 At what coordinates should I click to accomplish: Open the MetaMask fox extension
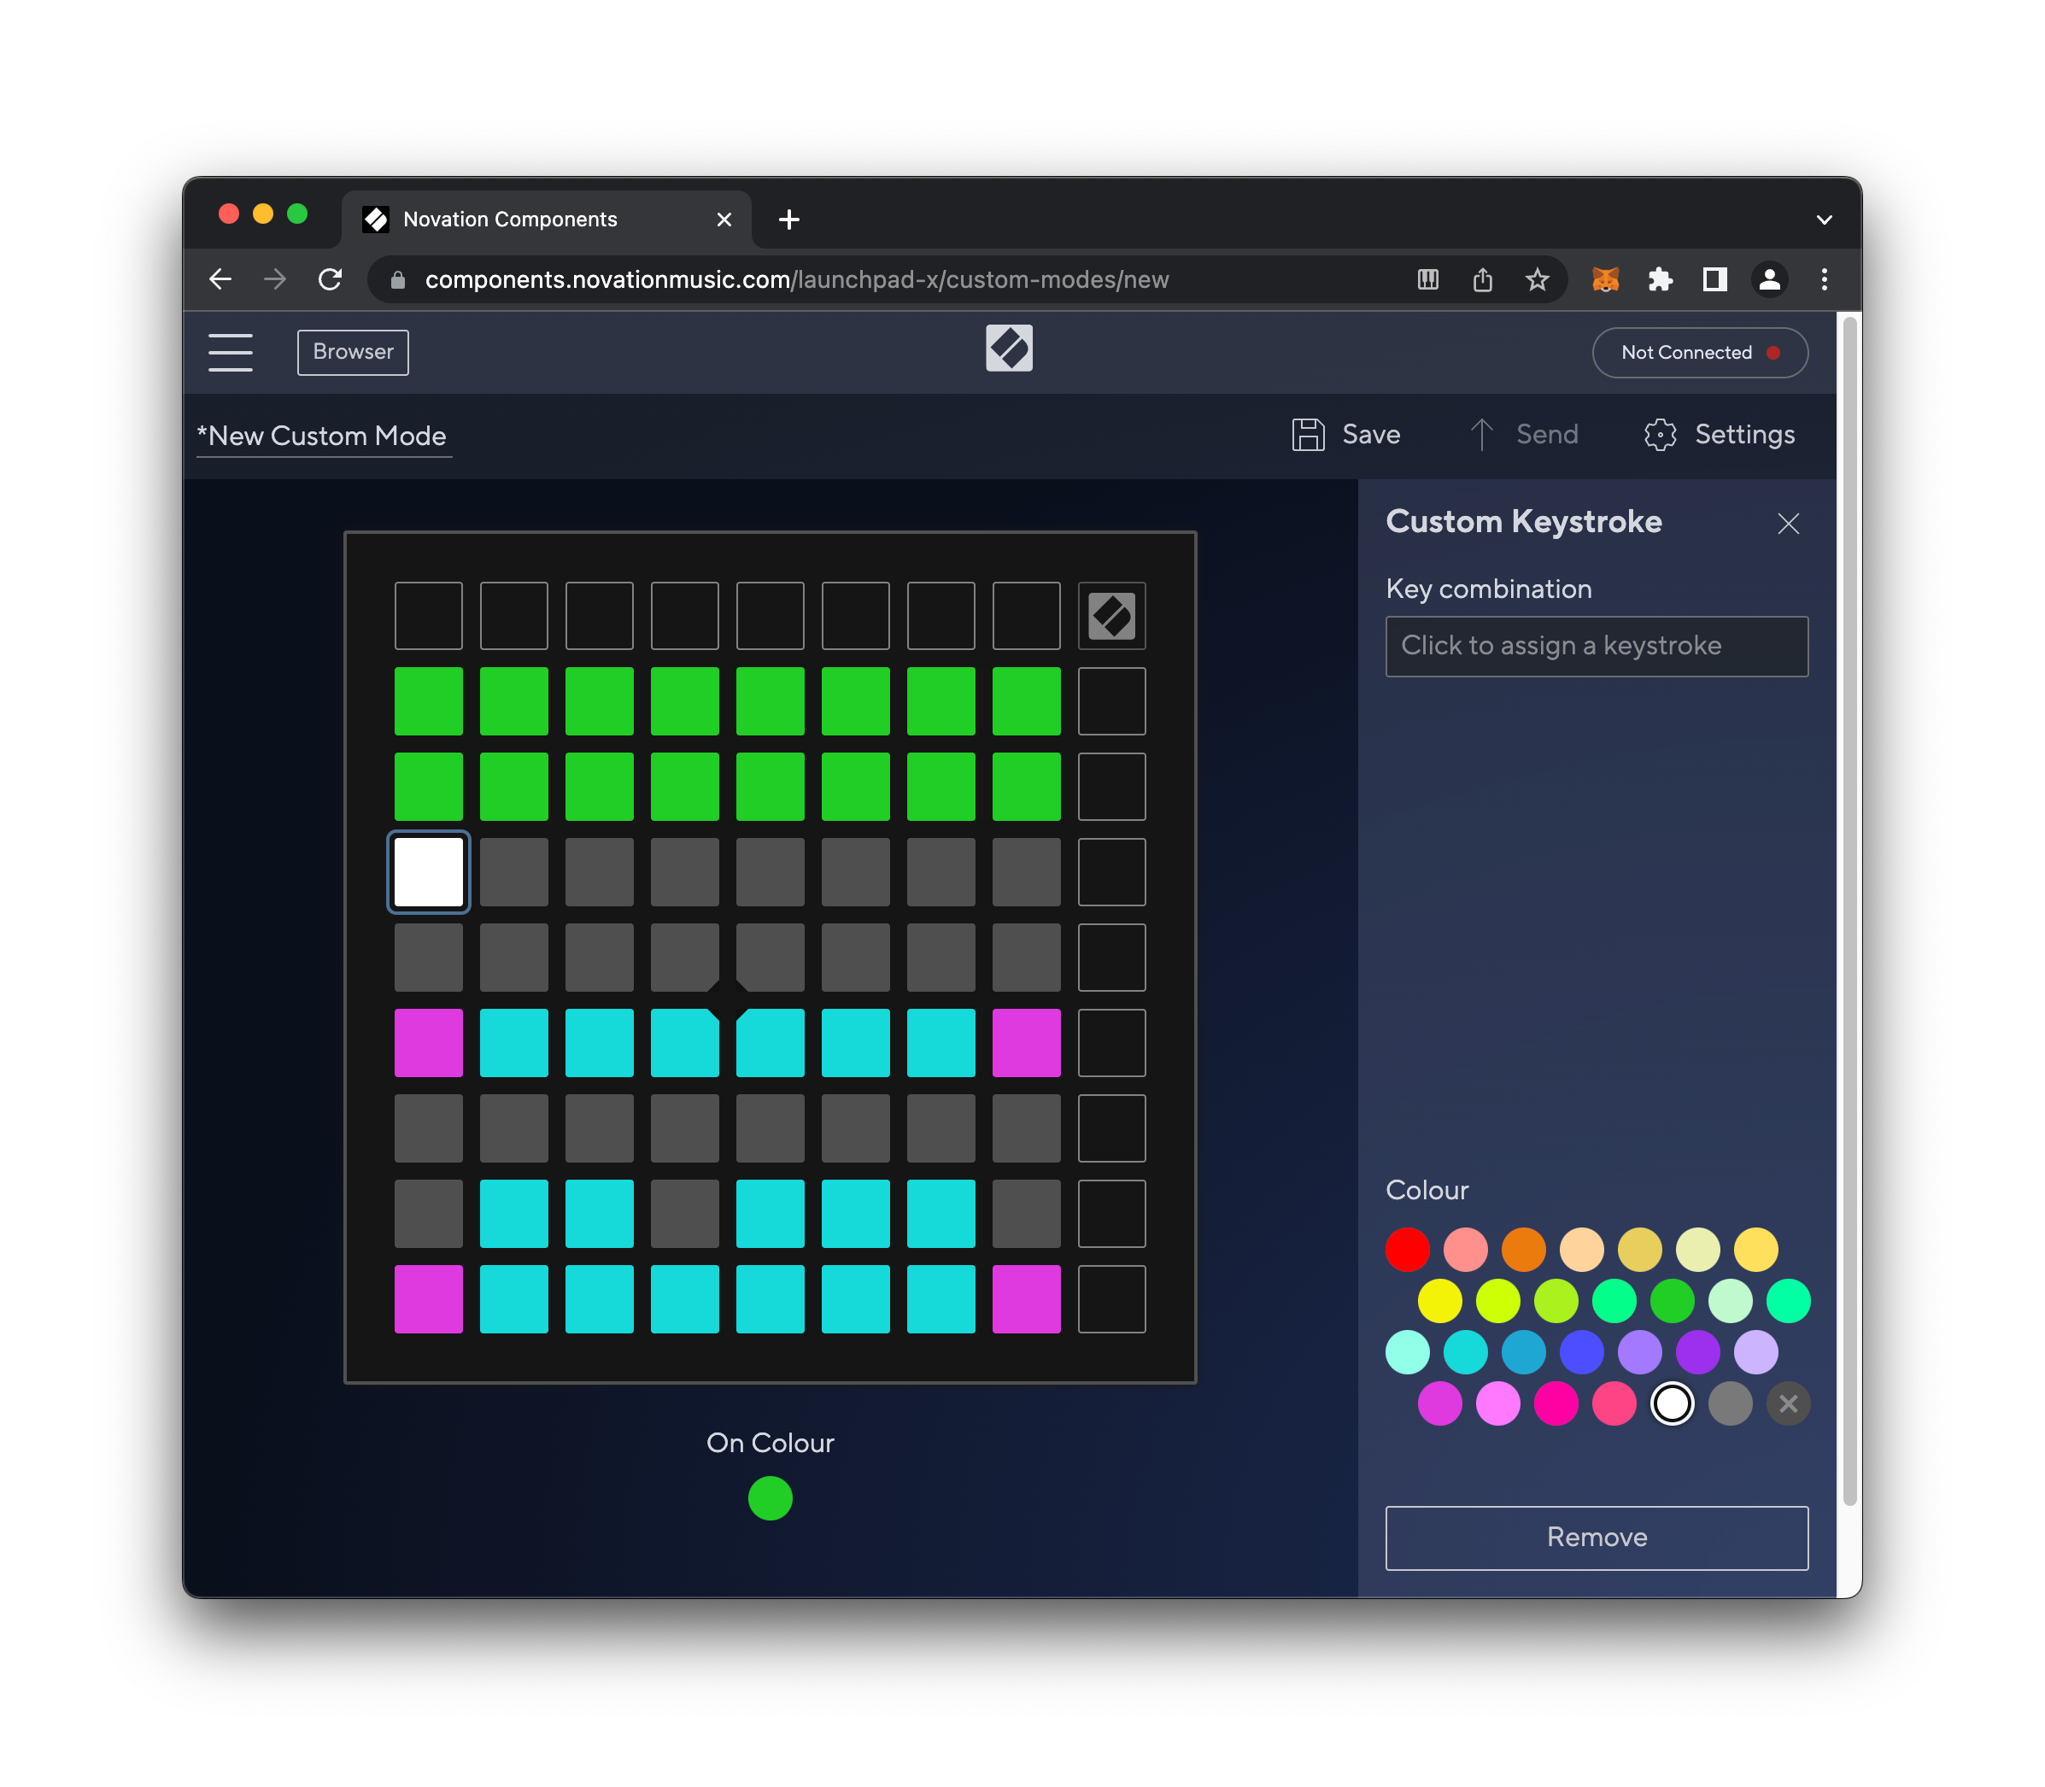coord(1604,279)
